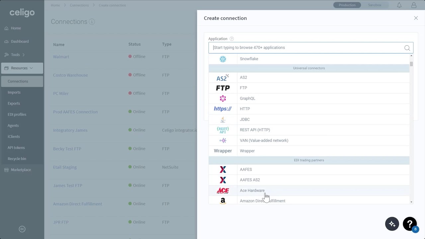Select JDBC from application list

[x=309, y=119]
